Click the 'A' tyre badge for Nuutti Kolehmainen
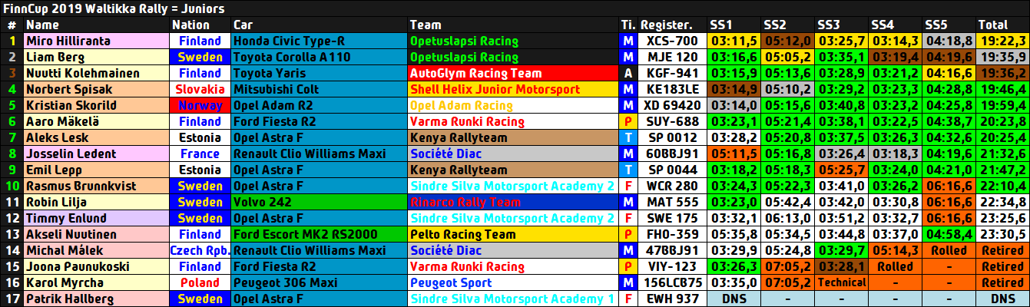The width and height of the screenshot is (1030, 307). (x=628, y=74)
